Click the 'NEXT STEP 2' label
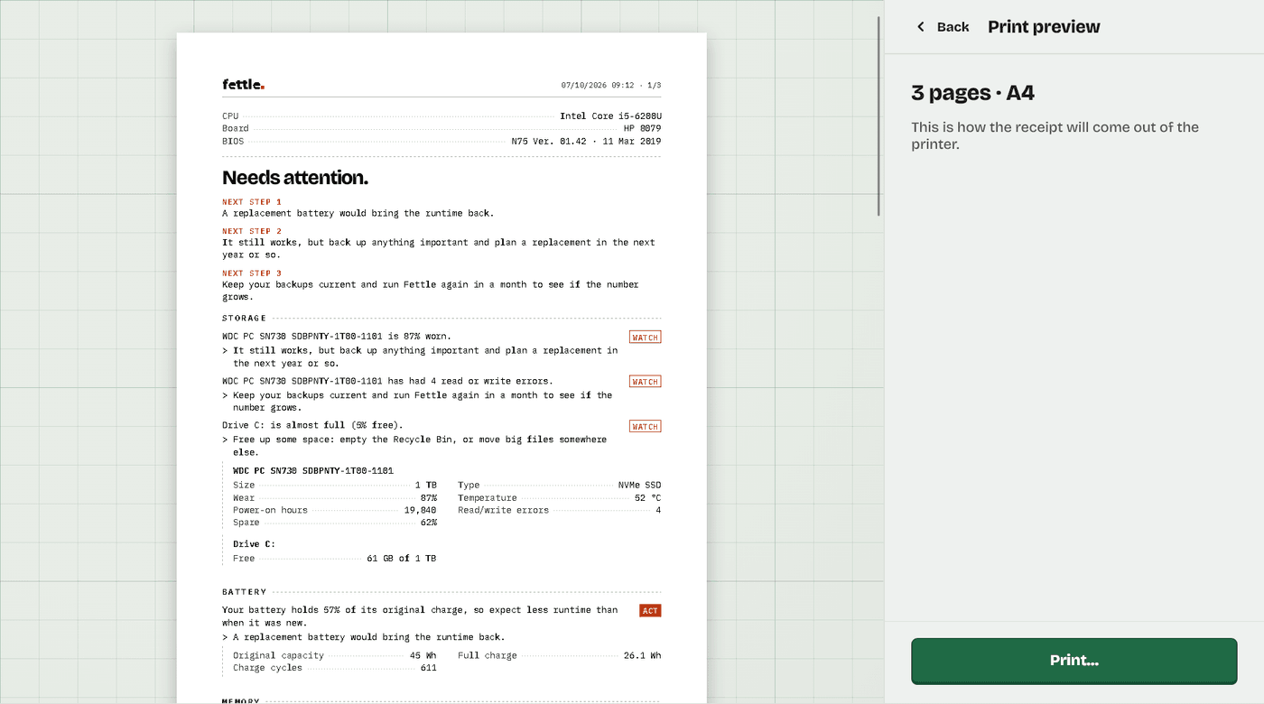Viewport: 1264px width, 704px height. tap(252, 231)
